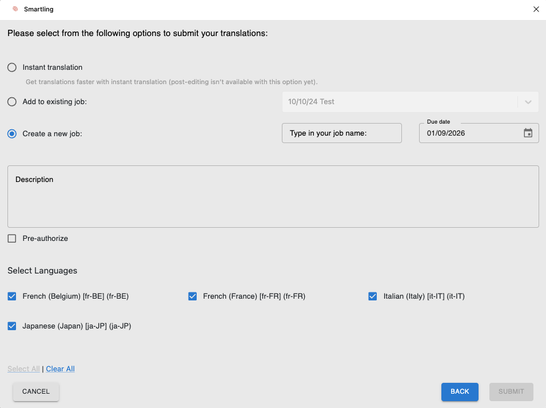This screenshot has height=408, width=546.
Task: Uncheck French (France) language
Action: click(193, 296)
